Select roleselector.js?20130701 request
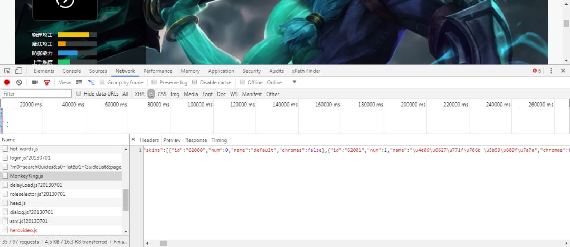 pyautogui.click(x=61, y=194)
